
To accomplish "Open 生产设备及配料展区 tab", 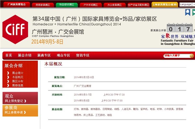I will pyautogui.click(x=138, y=5).
